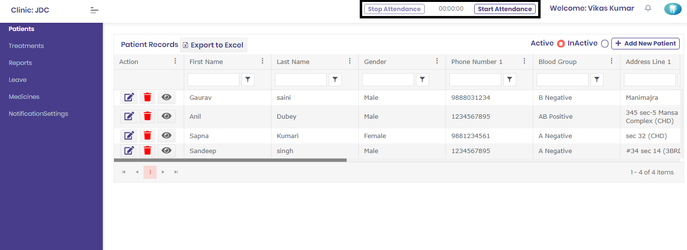Image resolution: width=687 pixels, height=250 pixels.
Task: Click Add New Patient
Action: click(x=645, y=44)
